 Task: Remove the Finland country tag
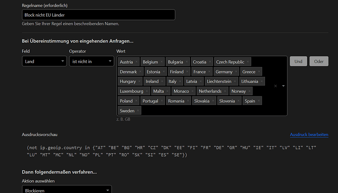pos(187,72)
